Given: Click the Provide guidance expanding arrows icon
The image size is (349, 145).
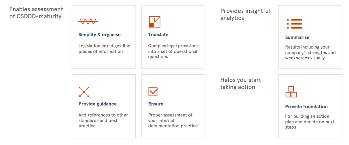Looking at the screenshot, I should [x=84, y=92].
